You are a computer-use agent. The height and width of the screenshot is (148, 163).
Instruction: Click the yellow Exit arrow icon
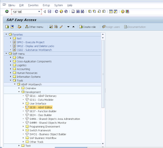click(61, 11)
